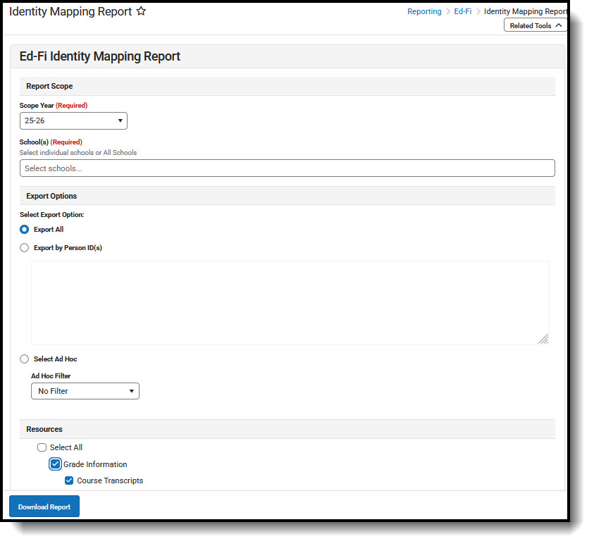Open the Scope Year dropdown showing 25-26
Image resolution: width=594 pixels, height=546 pixels.
click(x=73, y=120)
